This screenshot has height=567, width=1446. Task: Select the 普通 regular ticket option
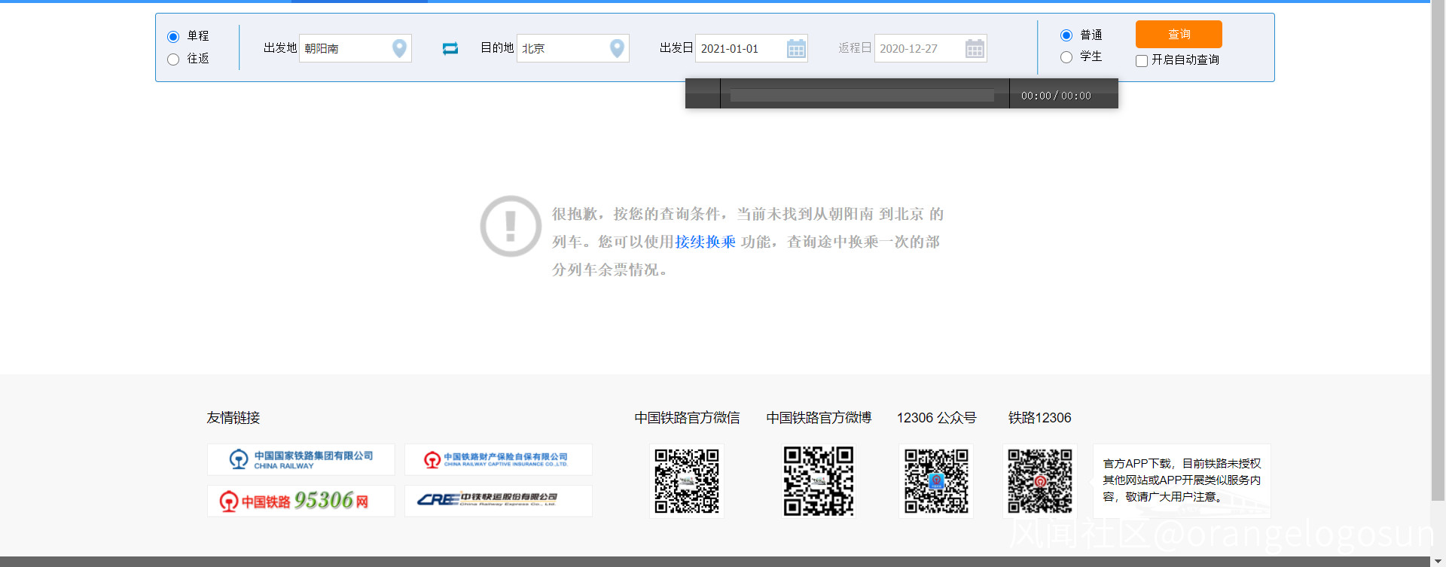tap(1066, 35)
